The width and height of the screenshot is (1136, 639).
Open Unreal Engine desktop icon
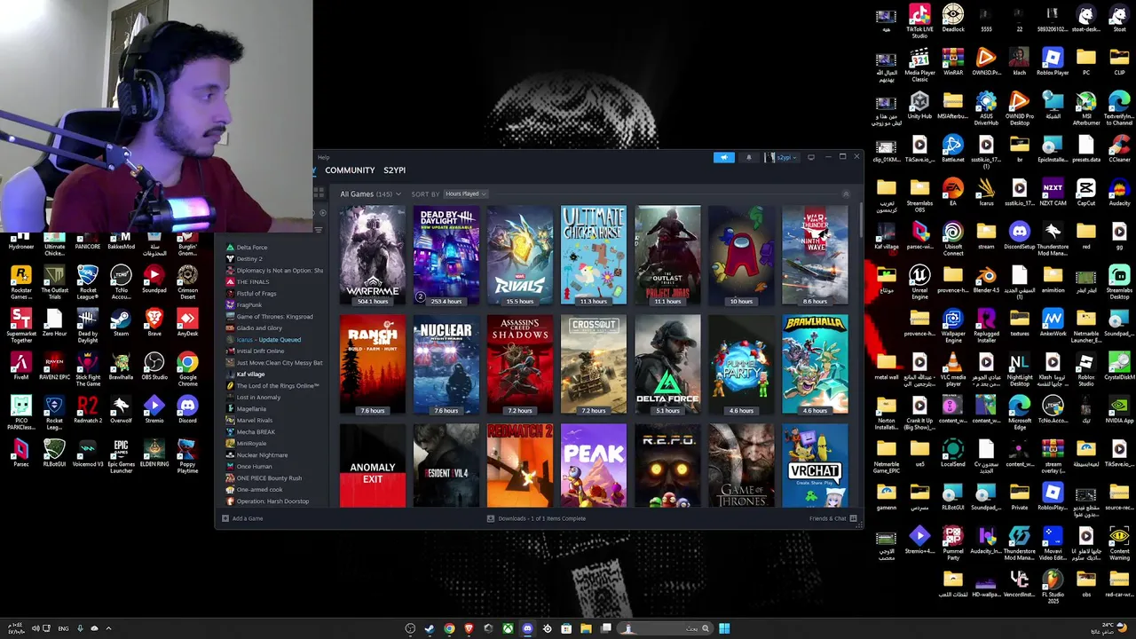(919, 281)
